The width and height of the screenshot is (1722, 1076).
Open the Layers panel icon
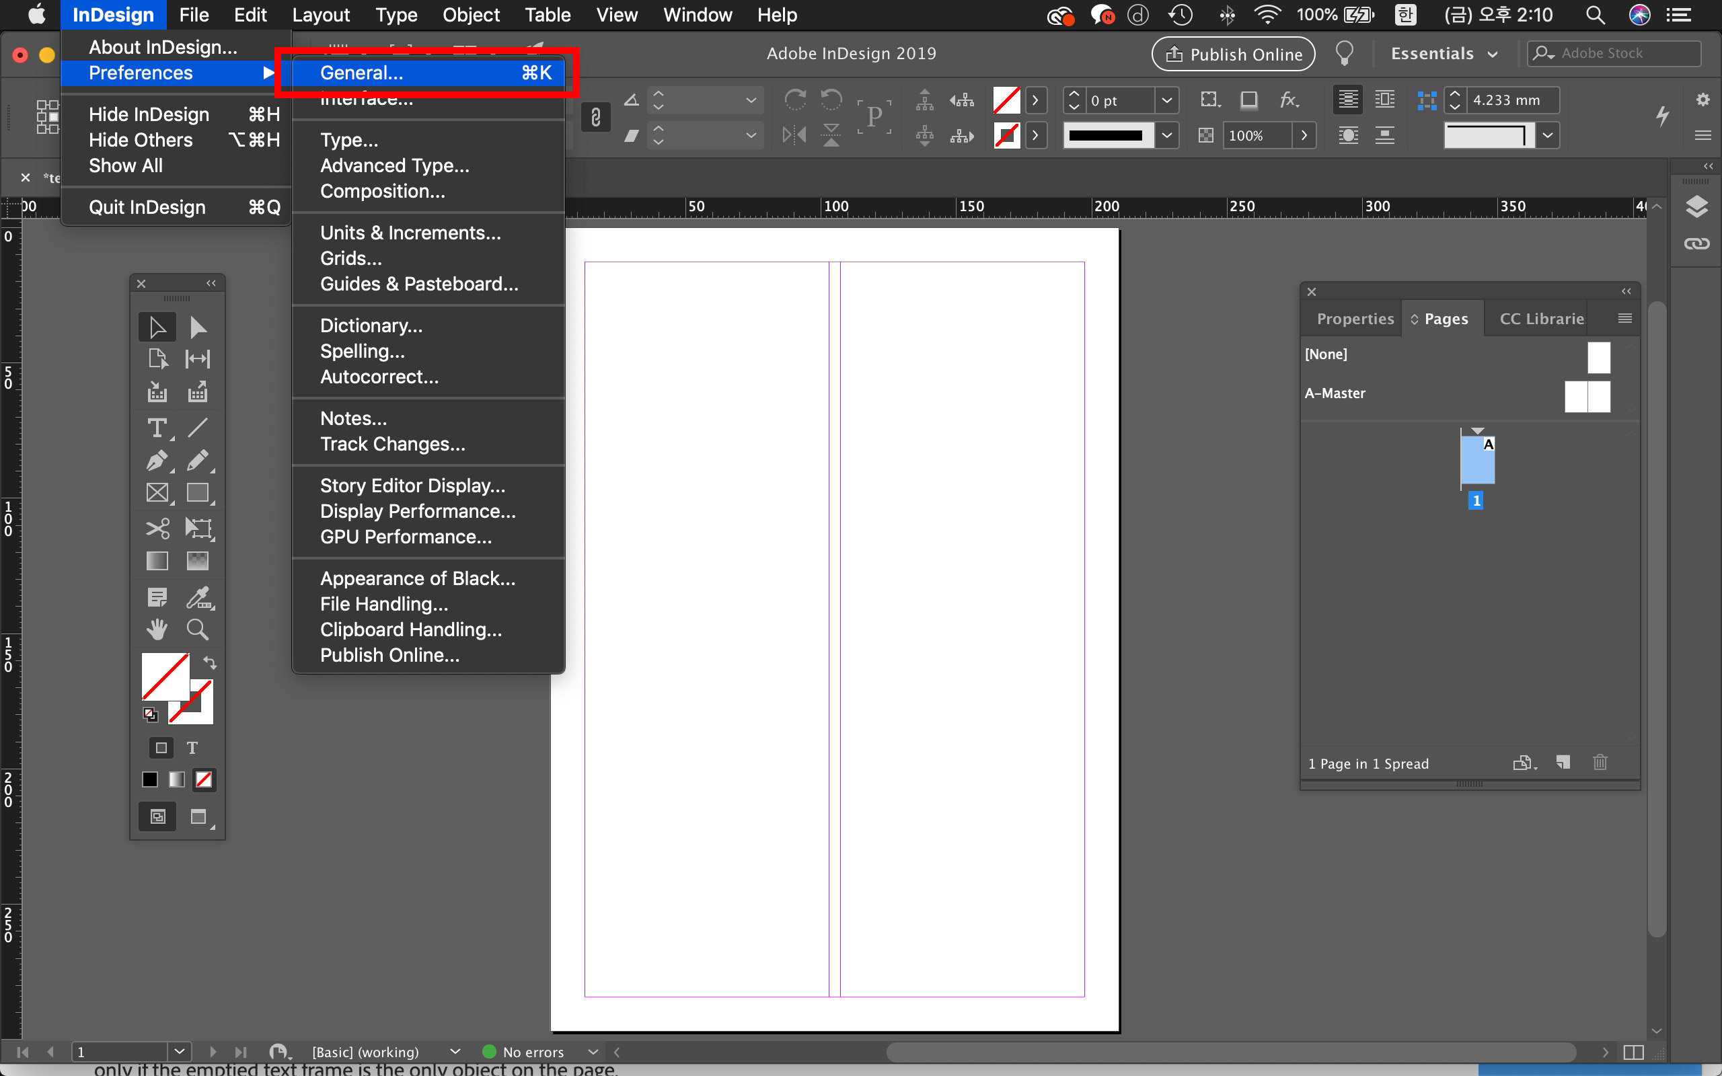(x=1697, y=207)
